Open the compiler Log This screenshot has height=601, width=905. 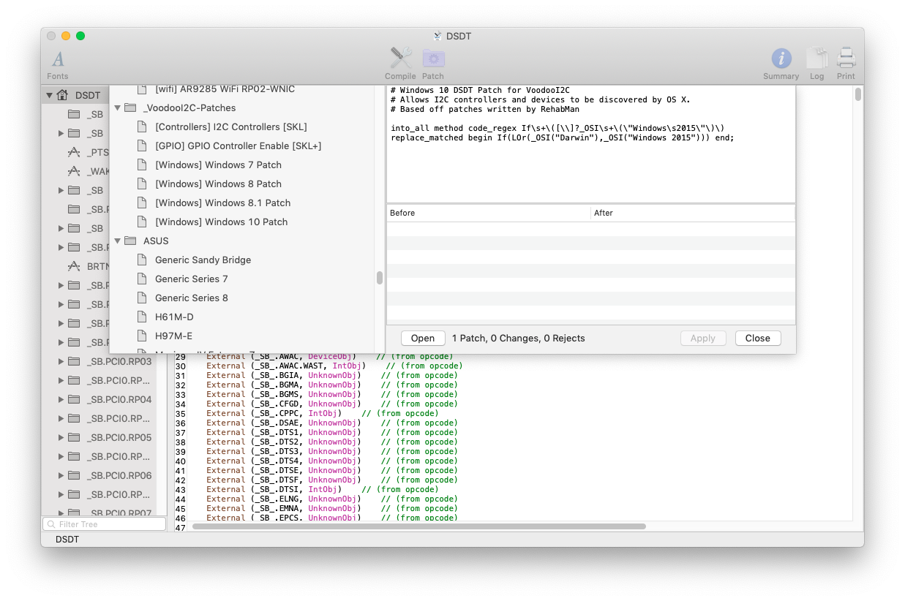click(817, 64)
